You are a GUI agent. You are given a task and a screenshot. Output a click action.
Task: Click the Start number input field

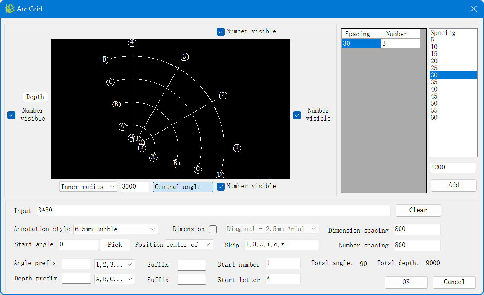pos(282,264)
